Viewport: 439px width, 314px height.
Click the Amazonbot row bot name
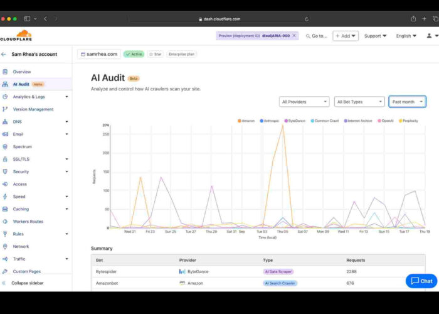(x=107, y=283)
